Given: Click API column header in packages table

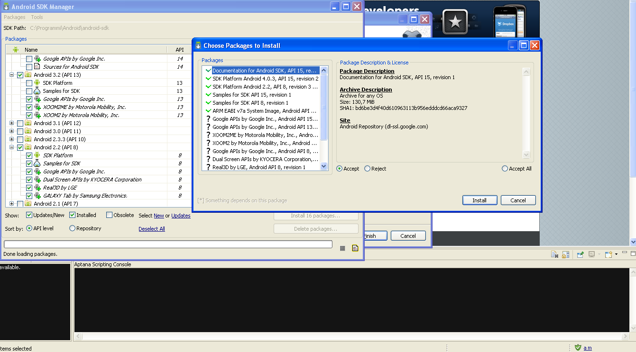Looking at the screenshot, I should tap(180, 50).
